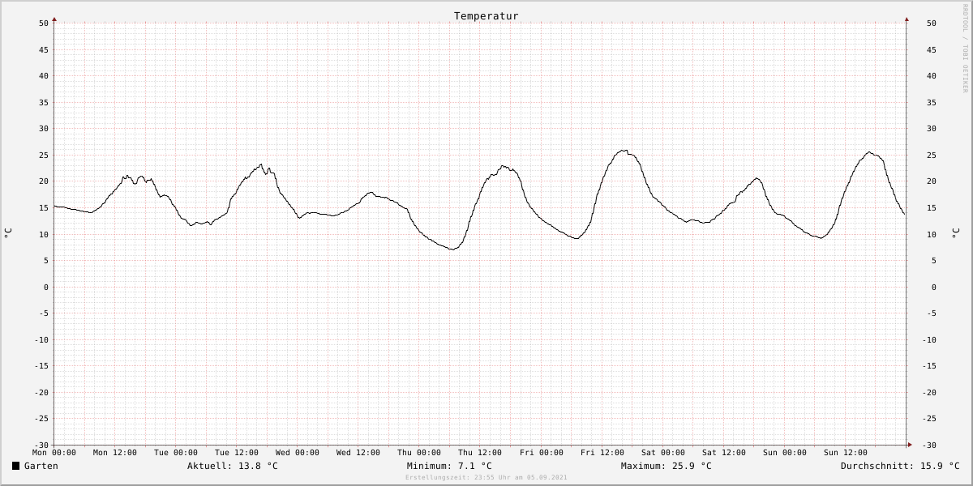Click the Sat 12:00 axis label
This screenshot has height=486, width=973.
[x=724, y=453]
